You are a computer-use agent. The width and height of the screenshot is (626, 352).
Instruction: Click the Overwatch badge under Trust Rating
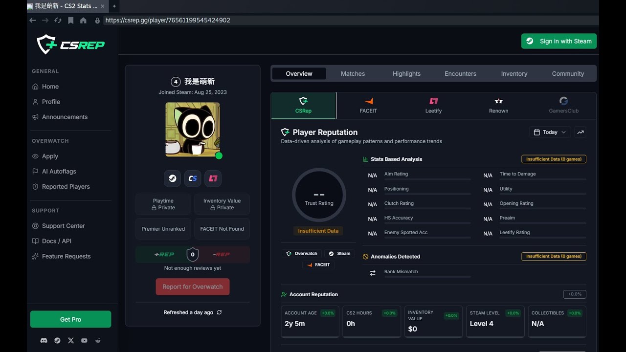(x=302, y=254)
